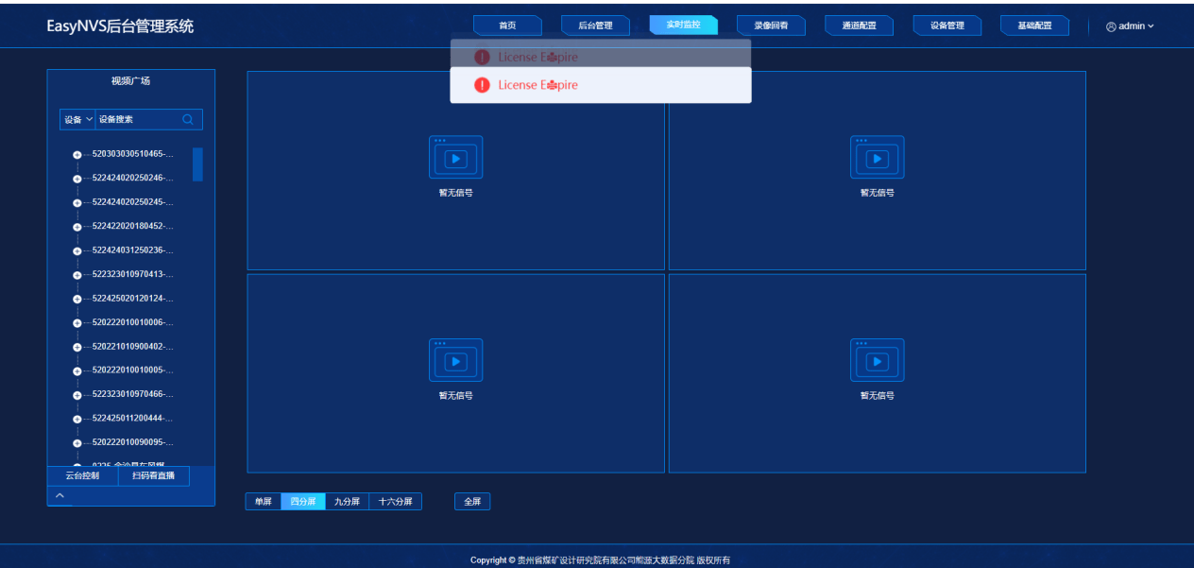Choose the 十六分屏 sixteen-screen layout
1194x568 pixels.
(x=395, y=502)
